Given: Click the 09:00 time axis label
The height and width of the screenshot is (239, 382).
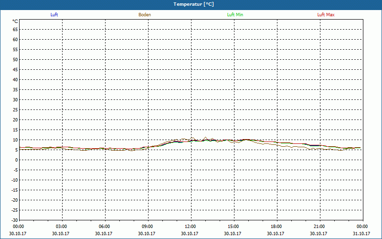Looking at the screenshot, I should pos(147,227).
